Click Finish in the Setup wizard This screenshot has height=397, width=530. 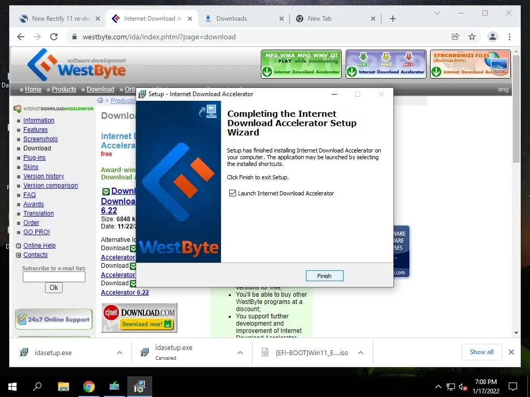(x=324, y=276)
